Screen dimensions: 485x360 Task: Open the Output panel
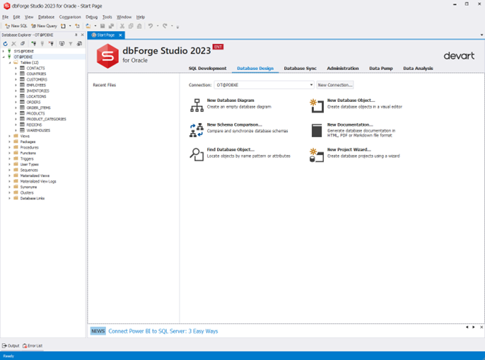click(11, 346)
